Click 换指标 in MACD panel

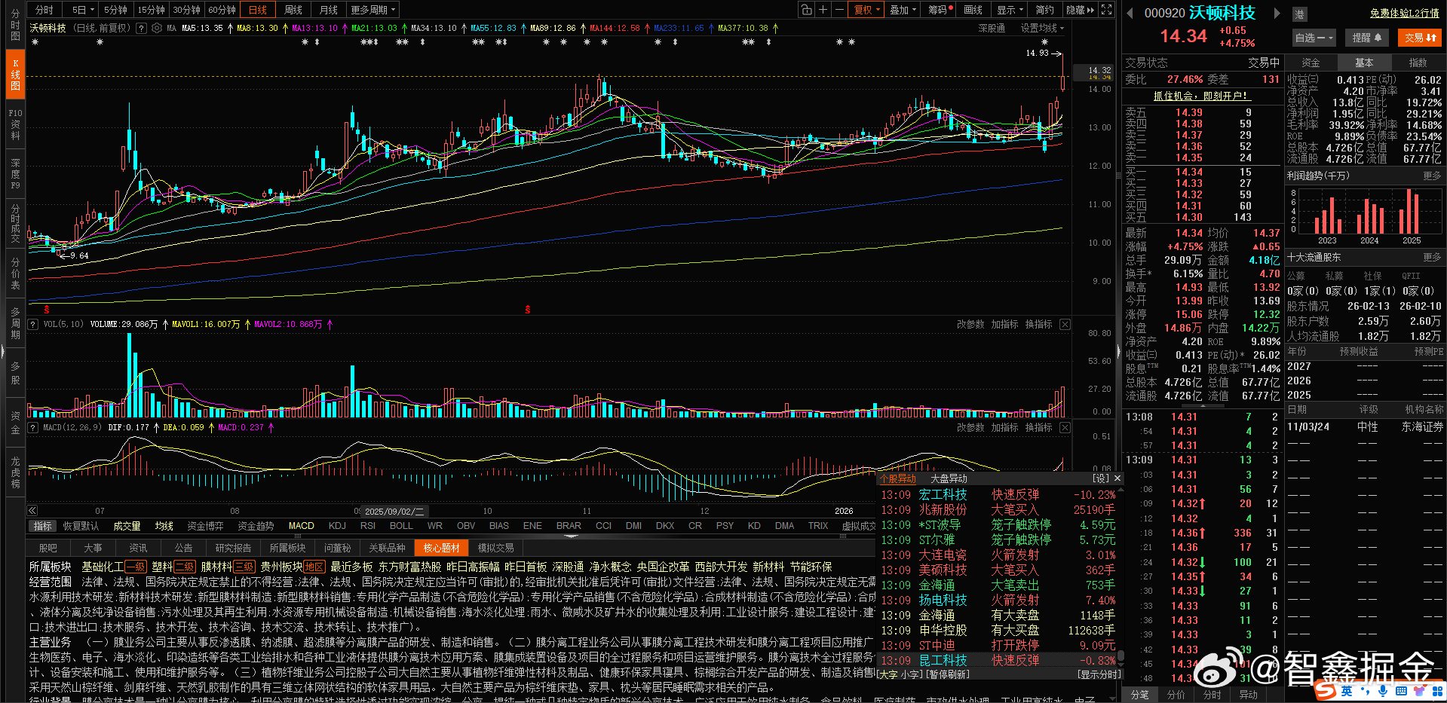(1038, 427)
